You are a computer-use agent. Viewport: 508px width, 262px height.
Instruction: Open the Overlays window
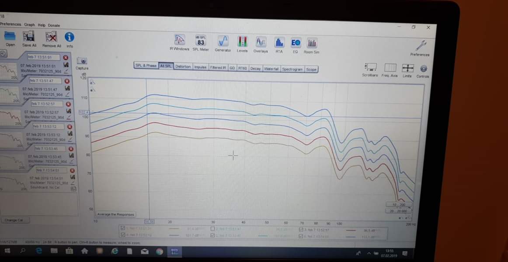261,42
